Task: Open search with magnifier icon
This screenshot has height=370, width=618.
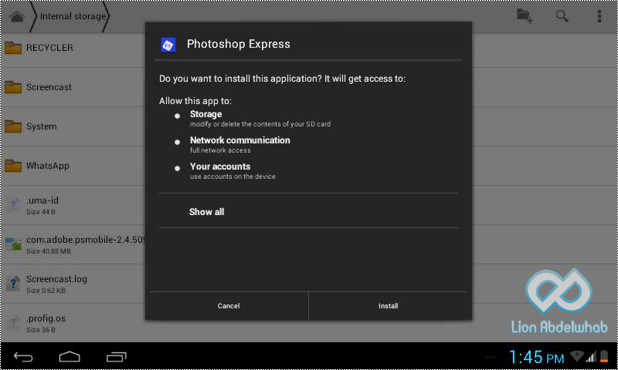Action: [562, 16]
